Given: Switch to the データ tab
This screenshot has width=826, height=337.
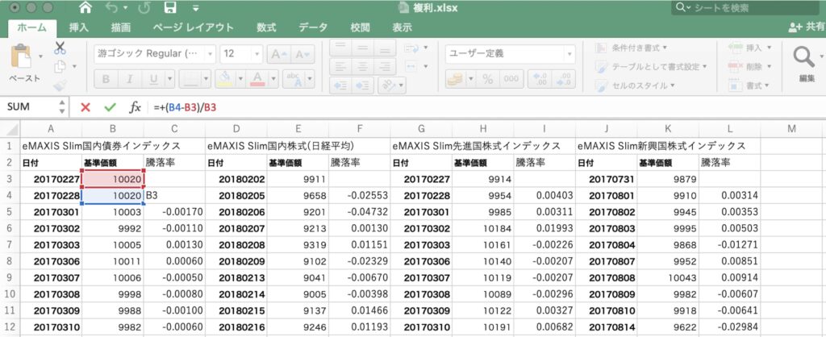Looking at the screenshot, I should 313,28.
